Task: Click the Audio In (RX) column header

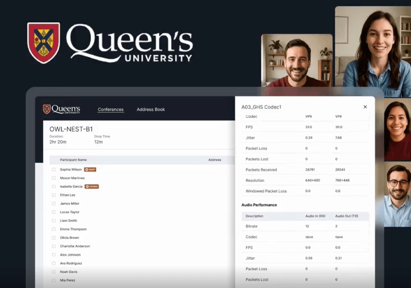Action: click(x=315, y=216)
